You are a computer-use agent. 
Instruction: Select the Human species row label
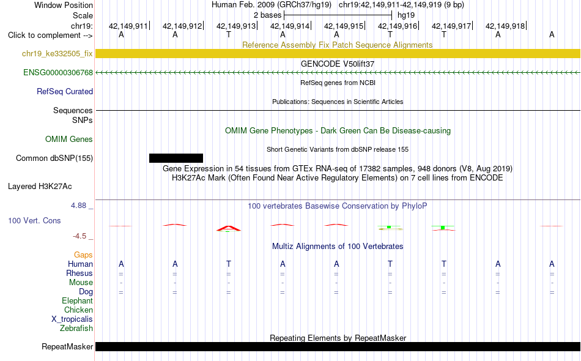click(x=80, y=264)
